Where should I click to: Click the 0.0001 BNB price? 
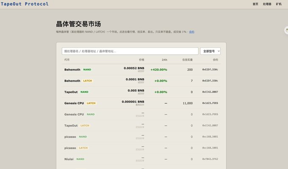click(135, 79)
